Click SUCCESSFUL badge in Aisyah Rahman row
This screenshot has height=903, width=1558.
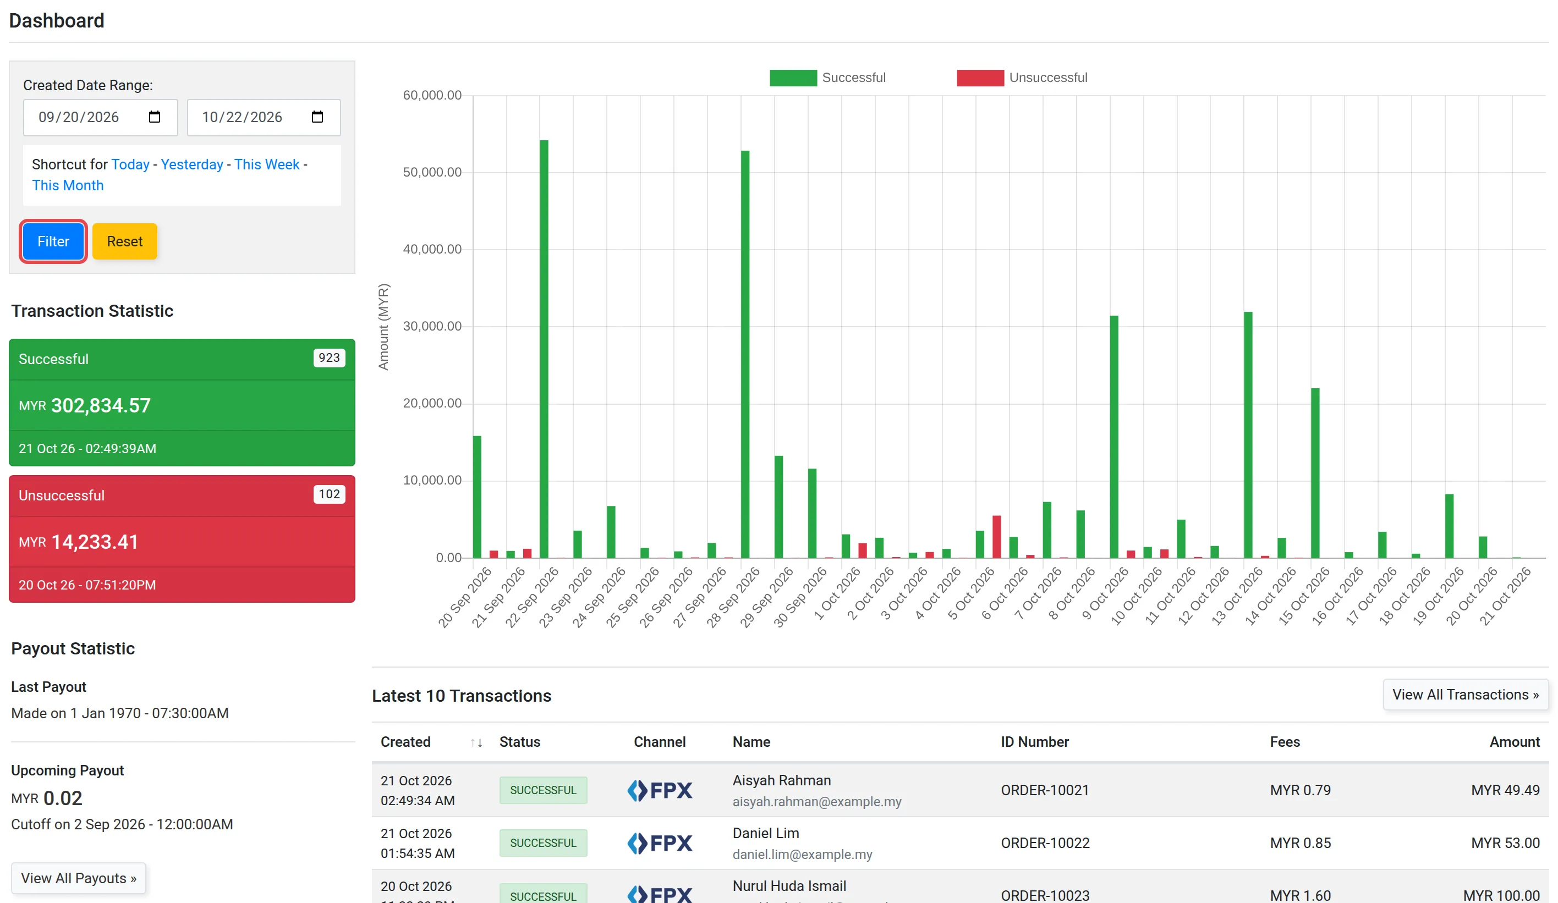[x=544, y=790]
